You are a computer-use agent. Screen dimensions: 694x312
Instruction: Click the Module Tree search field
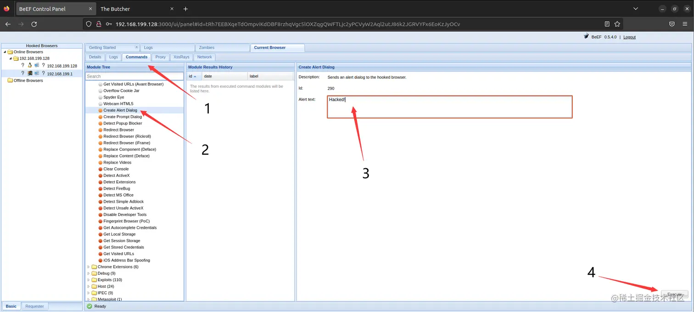(134, 76)
